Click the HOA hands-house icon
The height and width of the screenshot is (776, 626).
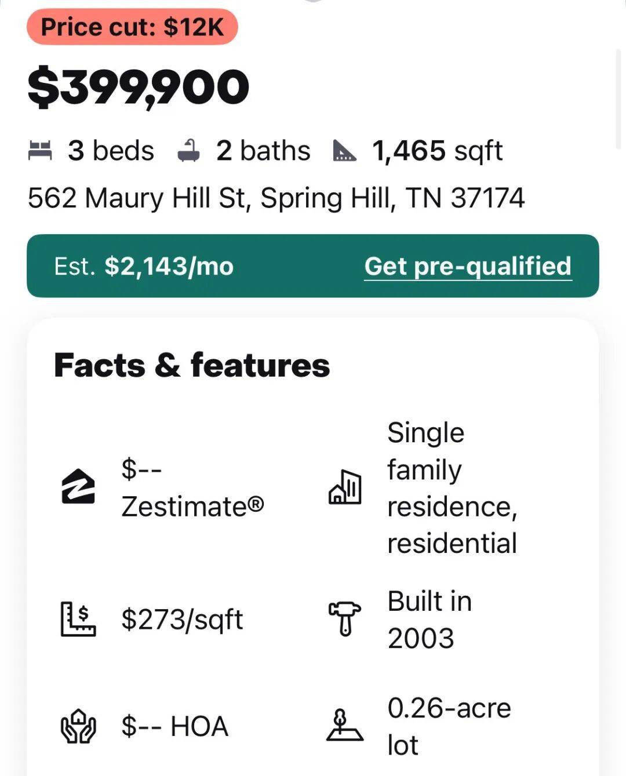pyautogui.click(x=78, y=727)
